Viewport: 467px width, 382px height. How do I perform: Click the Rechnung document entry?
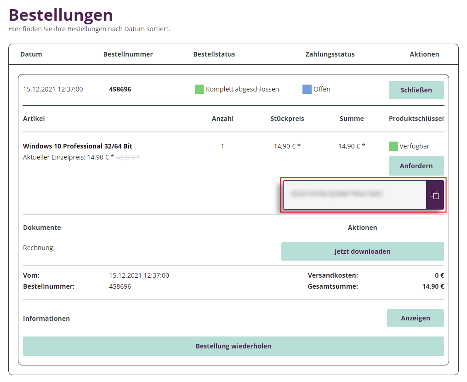tap(38, 248)
